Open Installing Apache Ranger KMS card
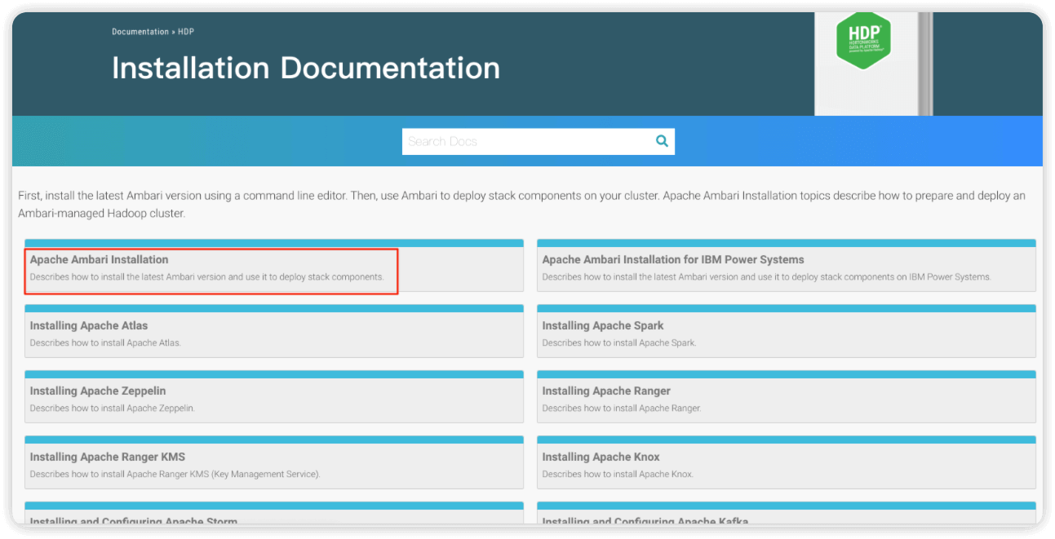Screen dimensions: 1055x539 274,463
